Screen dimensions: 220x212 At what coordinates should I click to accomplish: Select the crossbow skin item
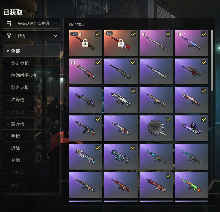tap(85, 157)
